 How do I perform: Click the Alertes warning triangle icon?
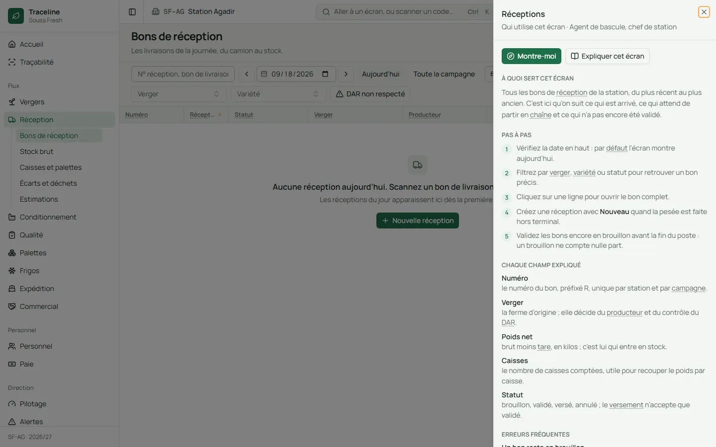[x=12, y=422]
